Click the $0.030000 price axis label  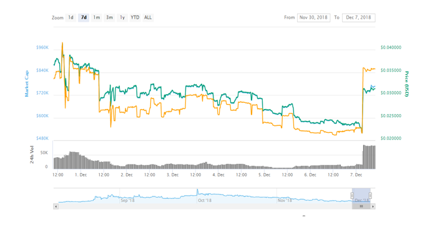point(391,93)
